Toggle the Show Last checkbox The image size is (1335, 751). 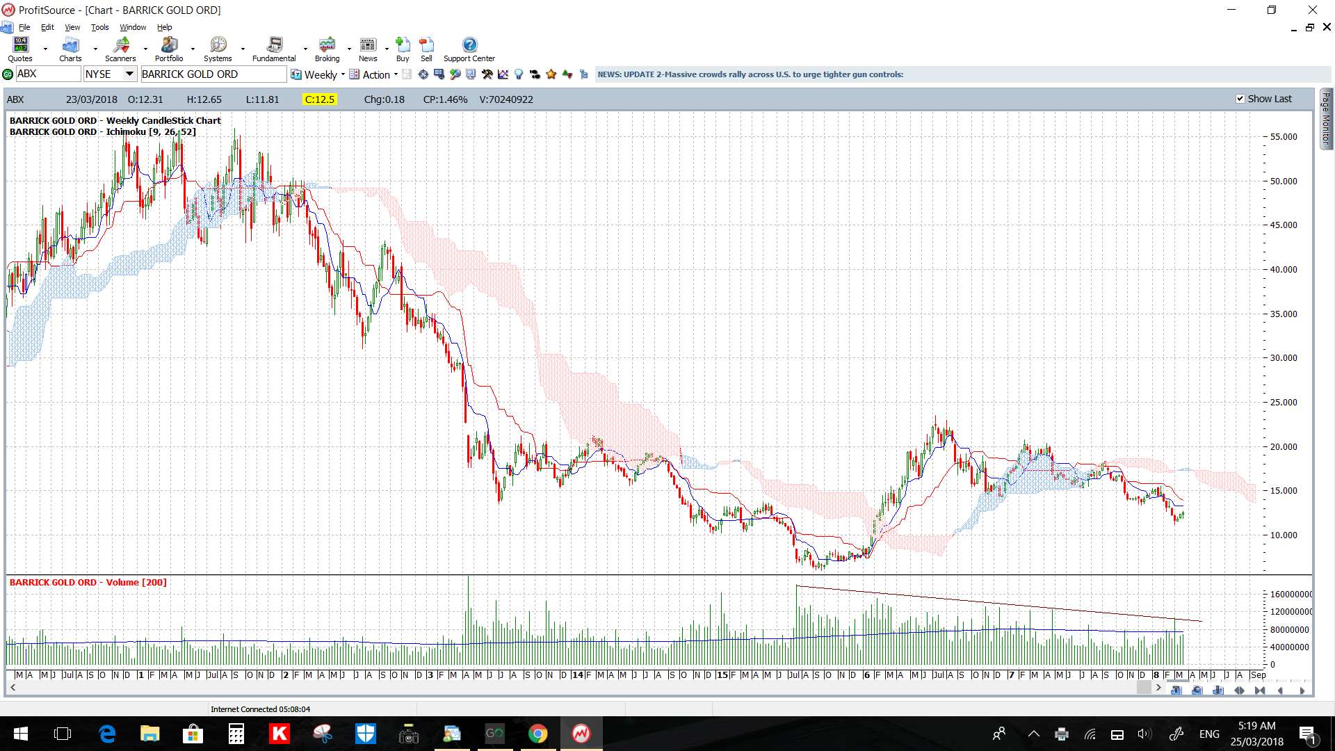pos(1240,99)
